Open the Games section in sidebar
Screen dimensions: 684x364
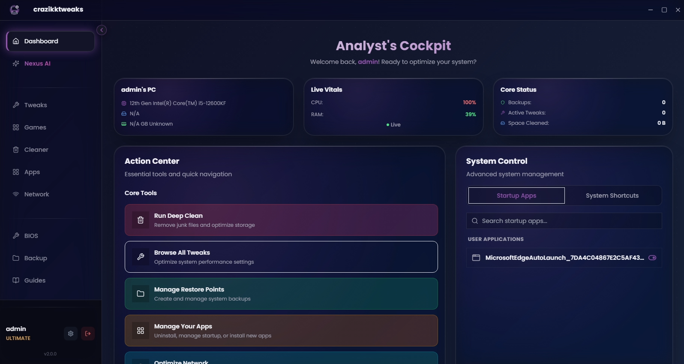coord(35,127)
